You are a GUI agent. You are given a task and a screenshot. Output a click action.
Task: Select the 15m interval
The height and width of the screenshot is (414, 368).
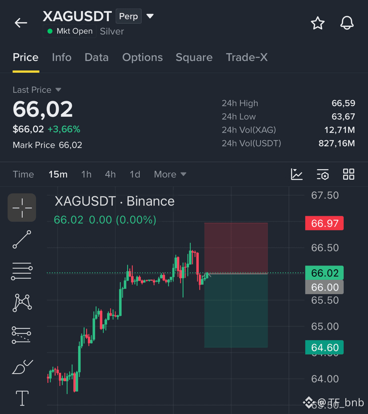pyautogui.click(x=58, y=174)
